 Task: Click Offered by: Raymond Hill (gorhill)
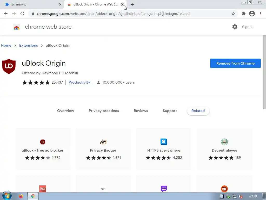click(x=50, y=73)
